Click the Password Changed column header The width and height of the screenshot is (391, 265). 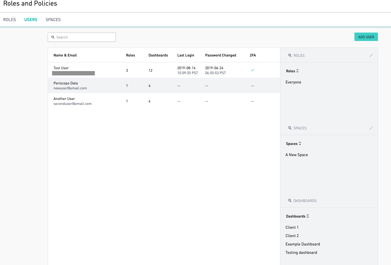(x=221, y=55)
